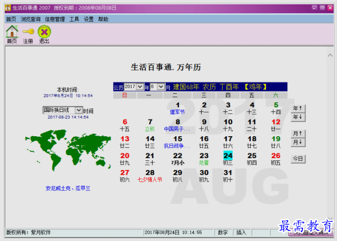This screenshot has height=241, width=337.
Task: Select date 25 初四
Action: [x=252, y=159]
